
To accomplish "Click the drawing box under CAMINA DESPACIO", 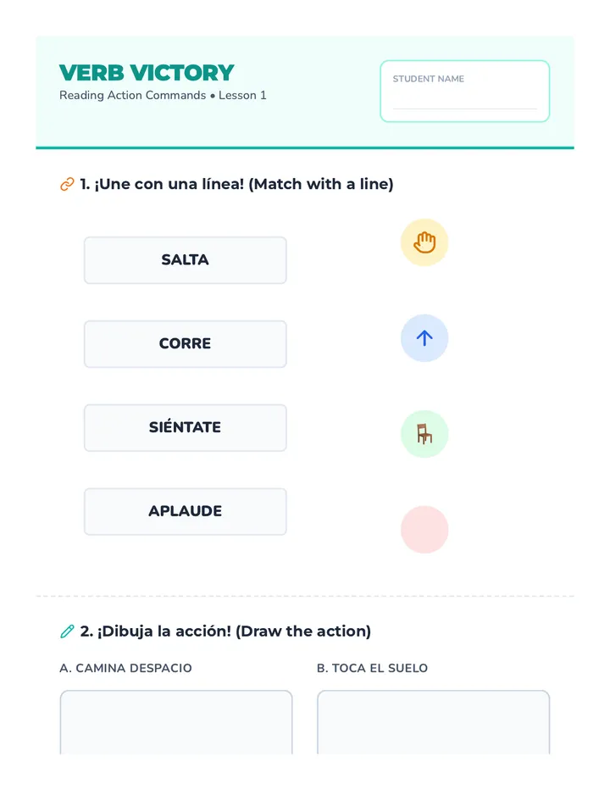I will (x=175, y=722).
